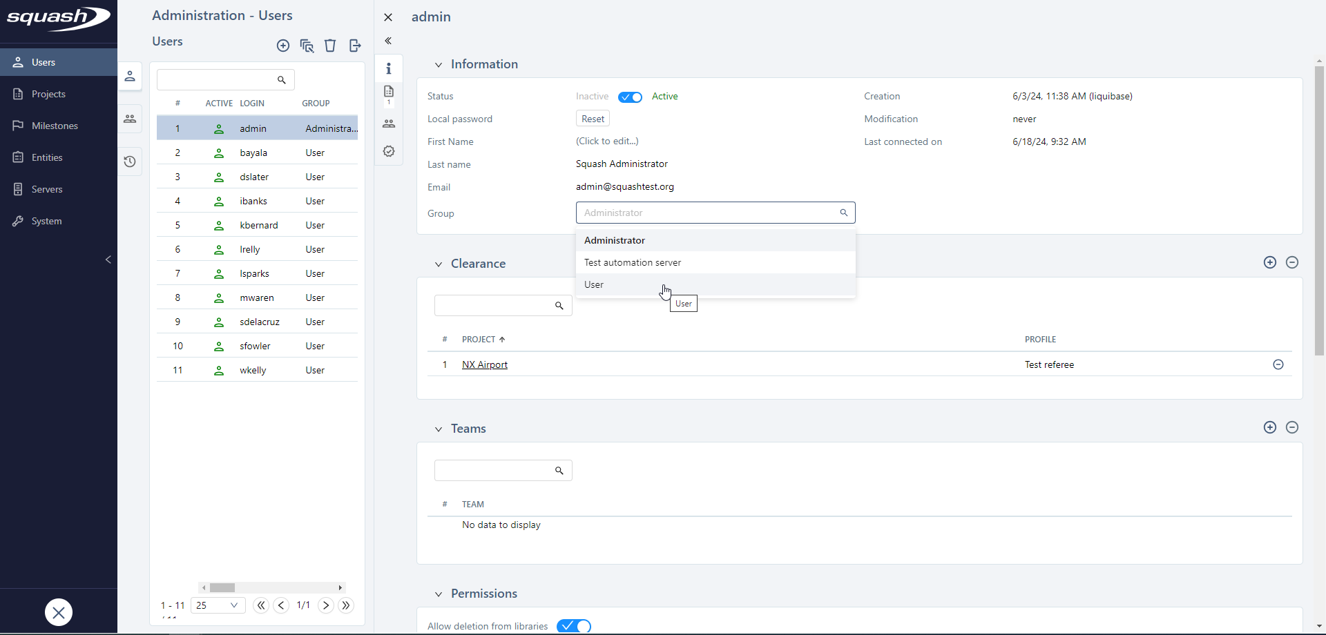Image resolution: width=1326 pixels, height=635 pixels.
Task: Open the Information tab info icon
Action: pos(389,68)
